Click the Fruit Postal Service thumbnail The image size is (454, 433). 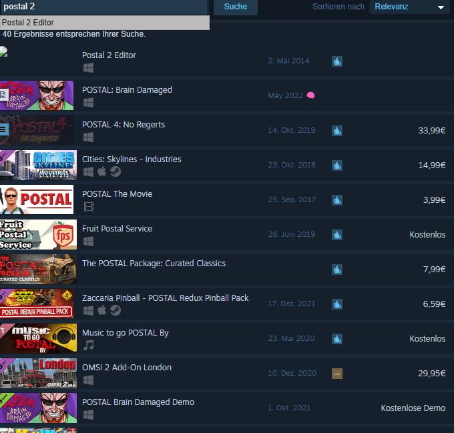tap(38, 234)
